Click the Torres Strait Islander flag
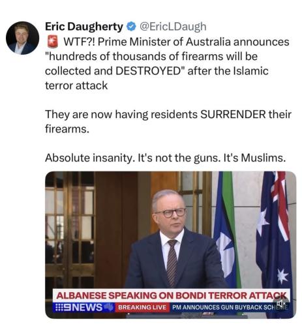This screenshot has width=302, height=326. (x=226, y=230)
